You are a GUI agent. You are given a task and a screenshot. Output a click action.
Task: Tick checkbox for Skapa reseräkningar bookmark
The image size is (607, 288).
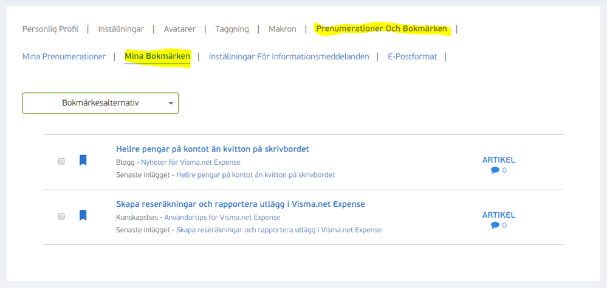(x=61, y=216)
